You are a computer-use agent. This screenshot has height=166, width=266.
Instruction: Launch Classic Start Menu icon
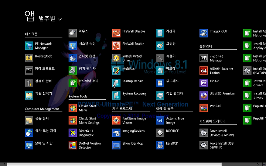tap(73, 108)
